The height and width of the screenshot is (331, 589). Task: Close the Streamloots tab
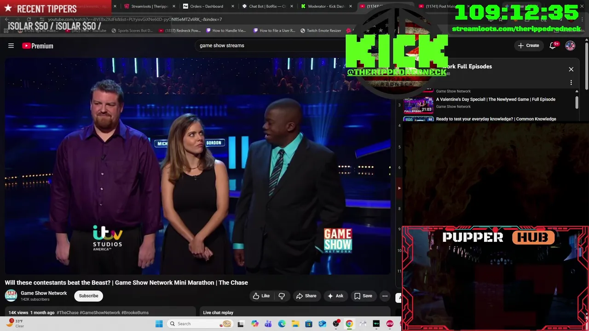174,6
